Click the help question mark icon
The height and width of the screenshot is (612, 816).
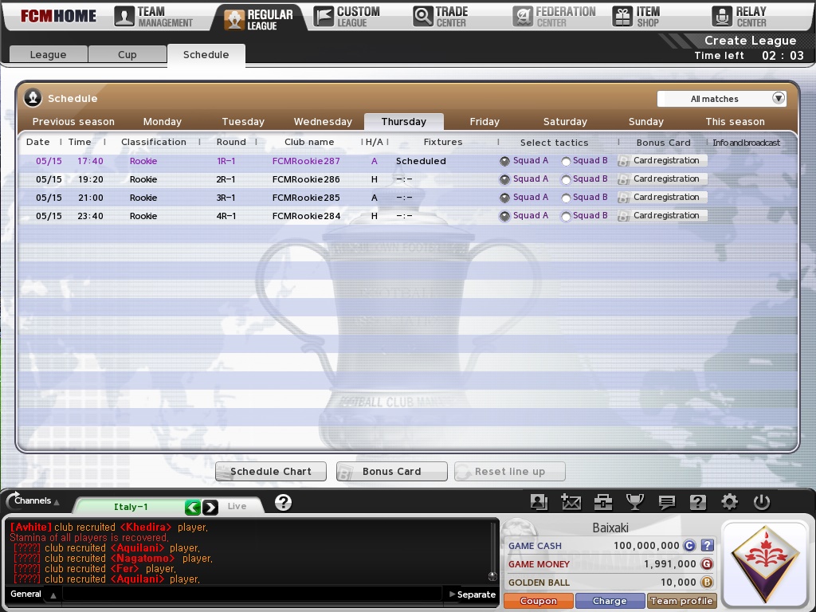(698, 502)
